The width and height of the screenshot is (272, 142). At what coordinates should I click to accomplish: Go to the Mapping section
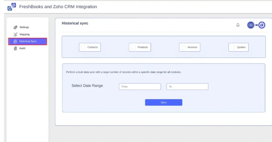(x=24, y=34)
